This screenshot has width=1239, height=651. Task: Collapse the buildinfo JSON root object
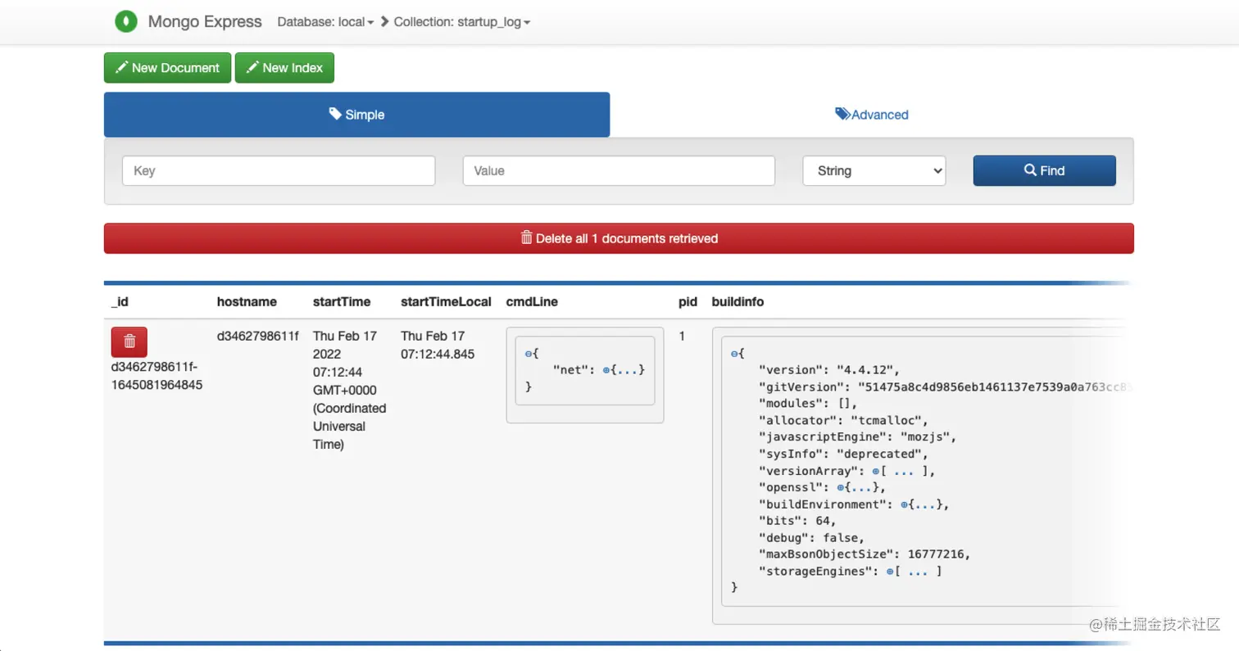pyautogui.click(x=735, y=353)
